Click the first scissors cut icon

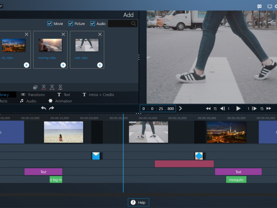pyautogui.click(x=44, y=87)
